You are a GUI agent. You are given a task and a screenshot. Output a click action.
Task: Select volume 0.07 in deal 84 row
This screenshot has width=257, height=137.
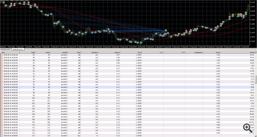[x=118, y=55]
